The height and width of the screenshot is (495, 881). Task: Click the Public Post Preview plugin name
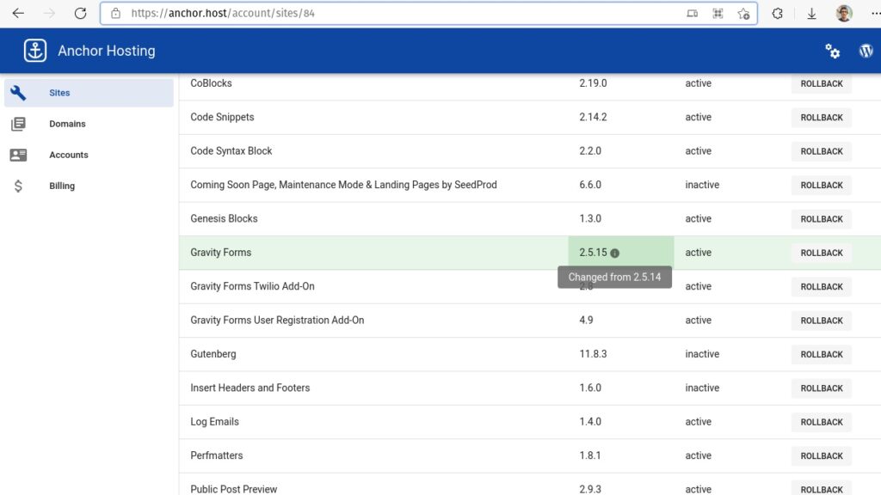[234, 489]
